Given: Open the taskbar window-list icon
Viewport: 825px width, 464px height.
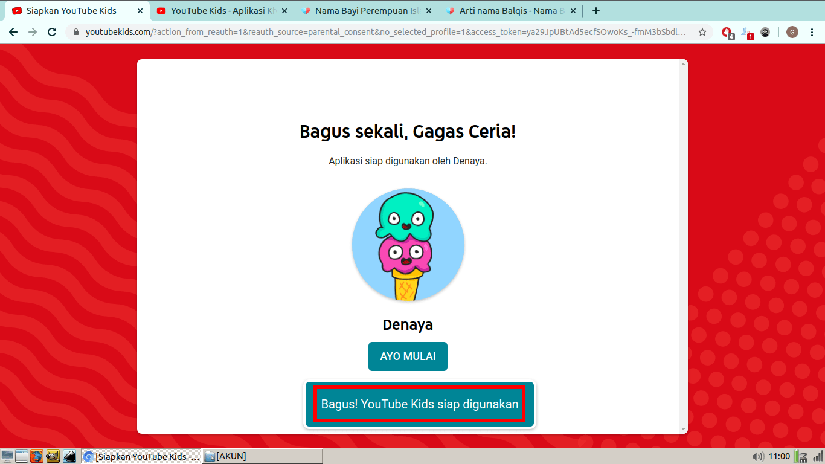Looking at the screenshot, I should 22,456.
